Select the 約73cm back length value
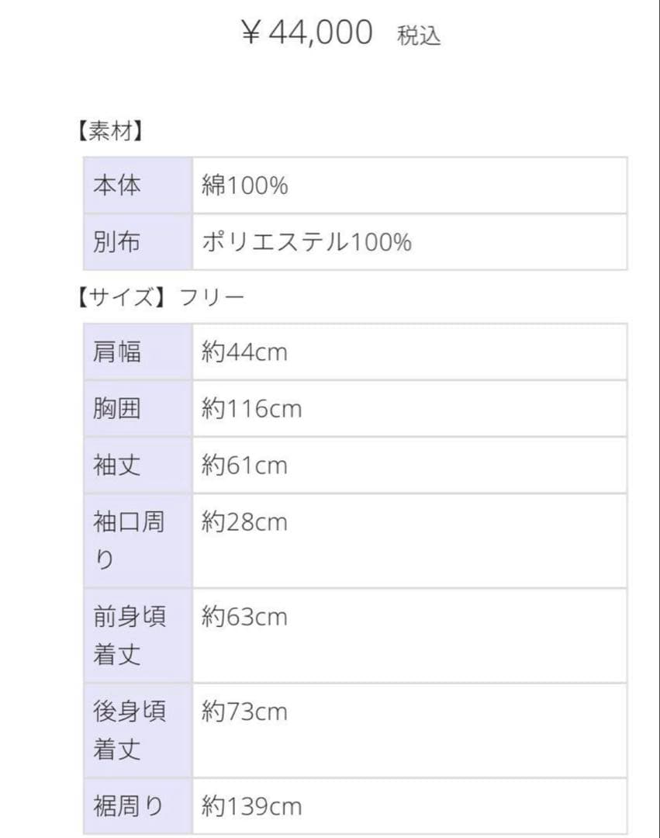This screenshot has height=838, width=660. tap(244, 712)
